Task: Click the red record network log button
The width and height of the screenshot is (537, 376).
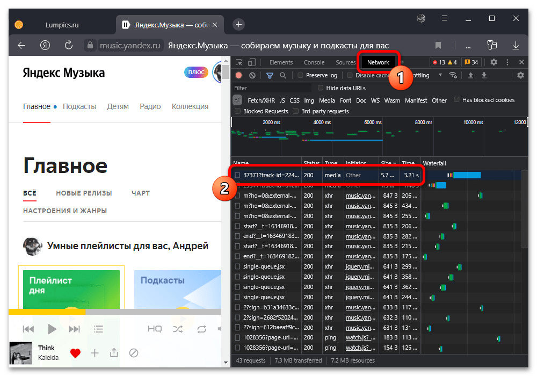Action: [x=239, y=76]
